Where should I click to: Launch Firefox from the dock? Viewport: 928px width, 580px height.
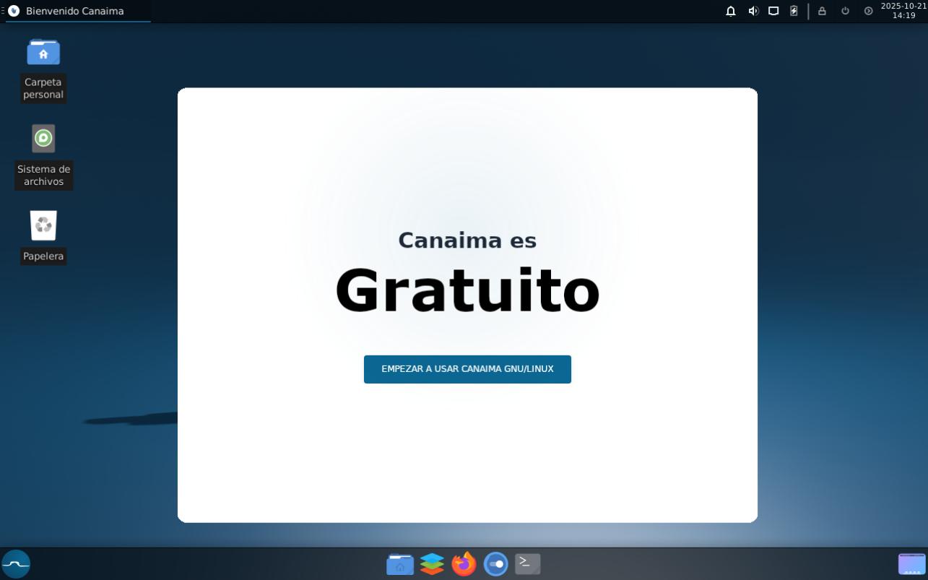coord(464,563)
